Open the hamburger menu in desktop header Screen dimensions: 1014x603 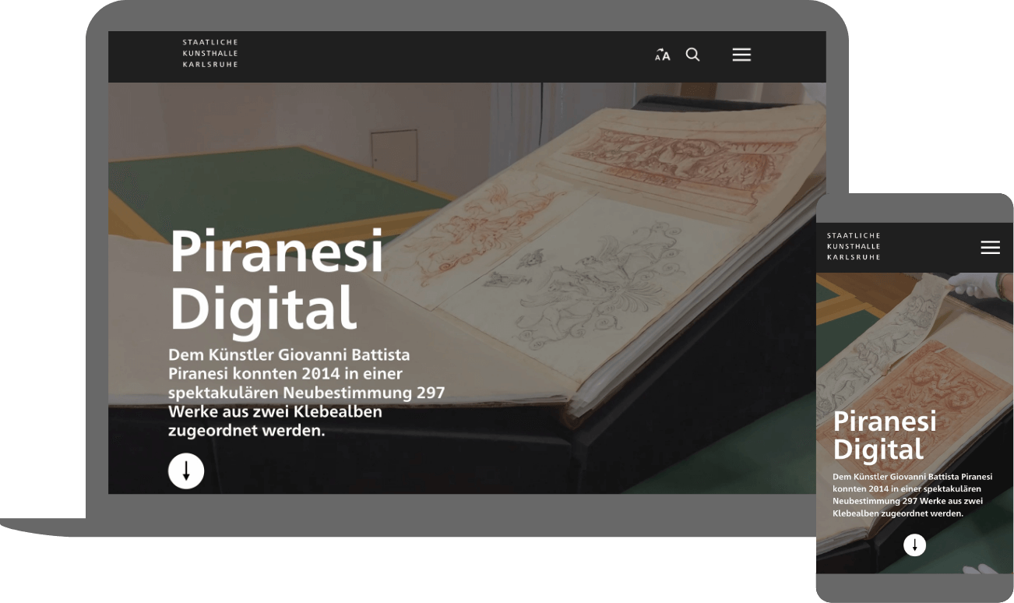tap(741, 55)
